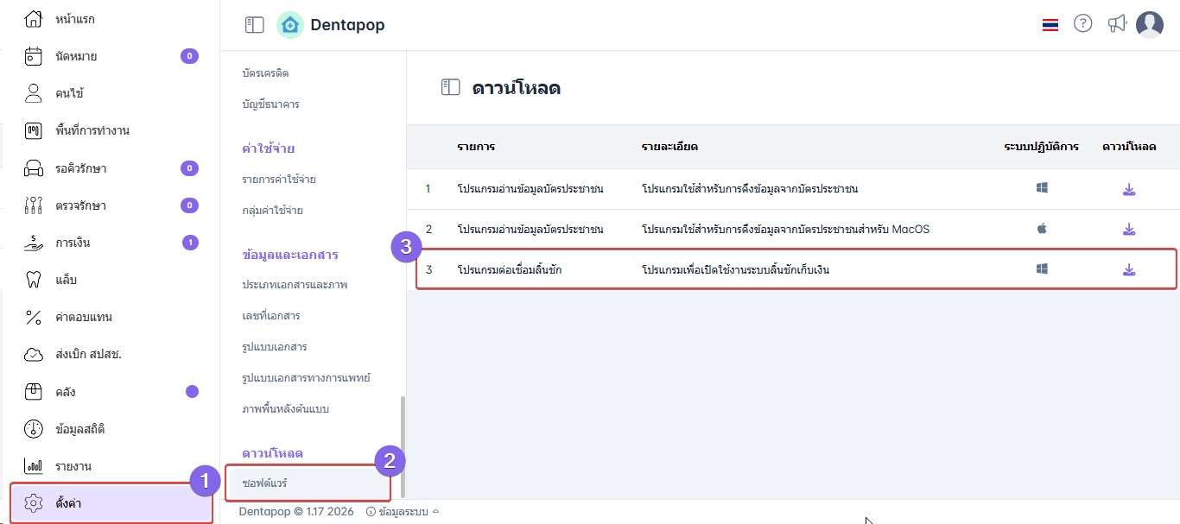This screenshot has width=1180, height=524.
Task: Click รอคิวรักษา count badge showing 0
Action: 189,168
